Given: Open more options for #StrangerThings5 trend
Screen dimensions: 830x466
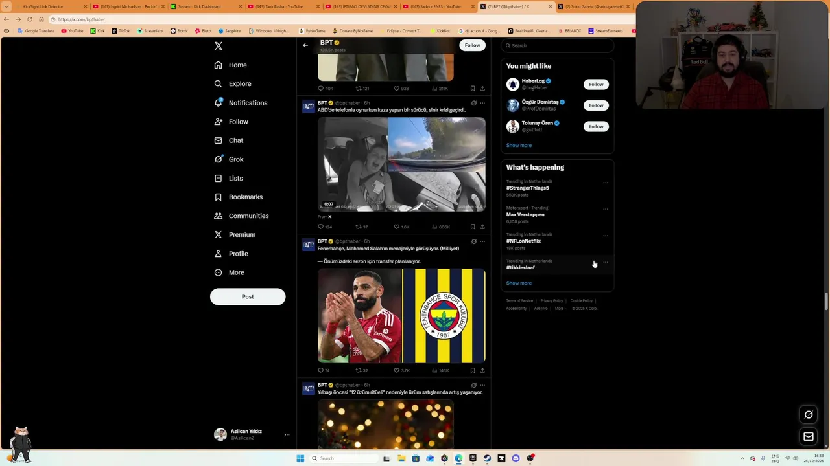Looking at the screenshot, I should click(606, 183).
